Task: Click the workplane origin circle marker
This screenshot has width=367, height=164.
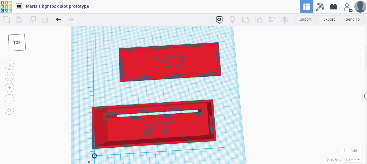Action: point(94,156)
